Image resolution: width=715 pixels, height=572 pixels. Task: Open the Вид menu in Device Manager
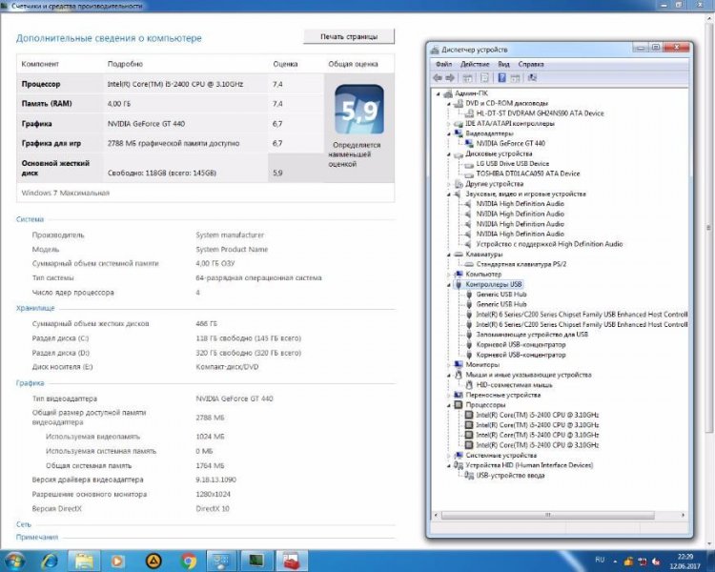pos(503,64)
